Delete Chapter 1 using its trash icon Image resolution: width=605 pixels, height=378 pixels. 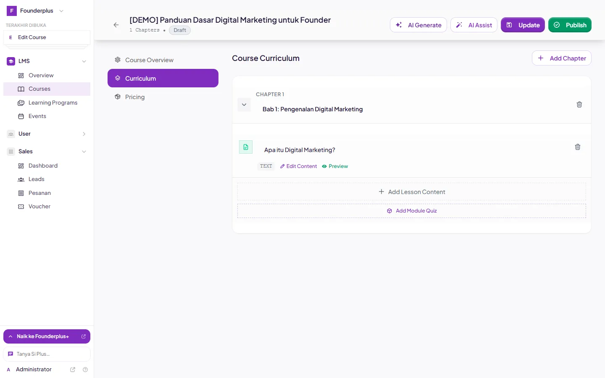coord(579,105)
